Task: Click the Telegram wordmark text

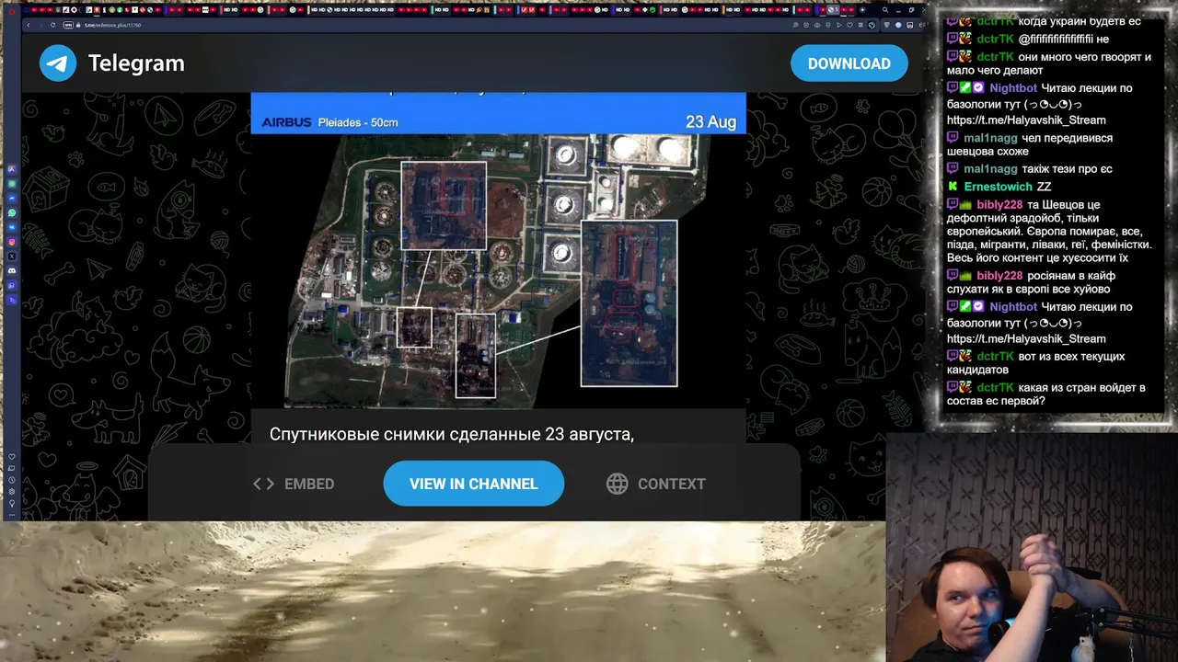Action: (x=136, y=63)
